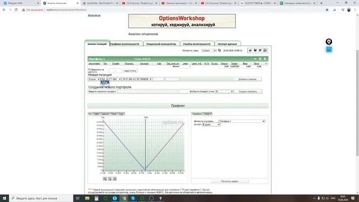This screenshot has width=359, height=202.
Task: Open the expiration date dropdown in new position
Action: tap(128, 79)
